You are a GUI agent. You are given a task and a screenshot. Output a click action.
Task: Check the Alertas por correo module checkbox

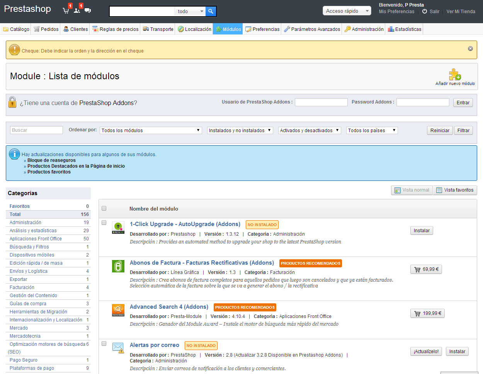click(x=104, y=343)
